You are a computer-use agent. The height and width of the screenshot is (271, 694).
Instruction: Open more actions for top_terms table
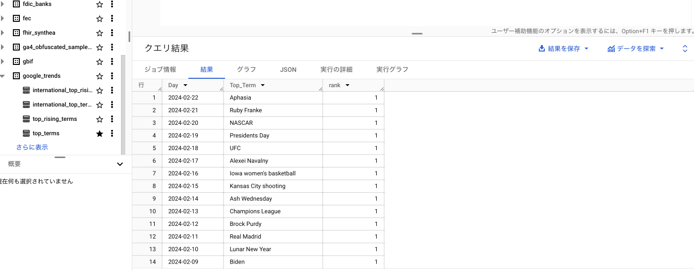point(112,133)
